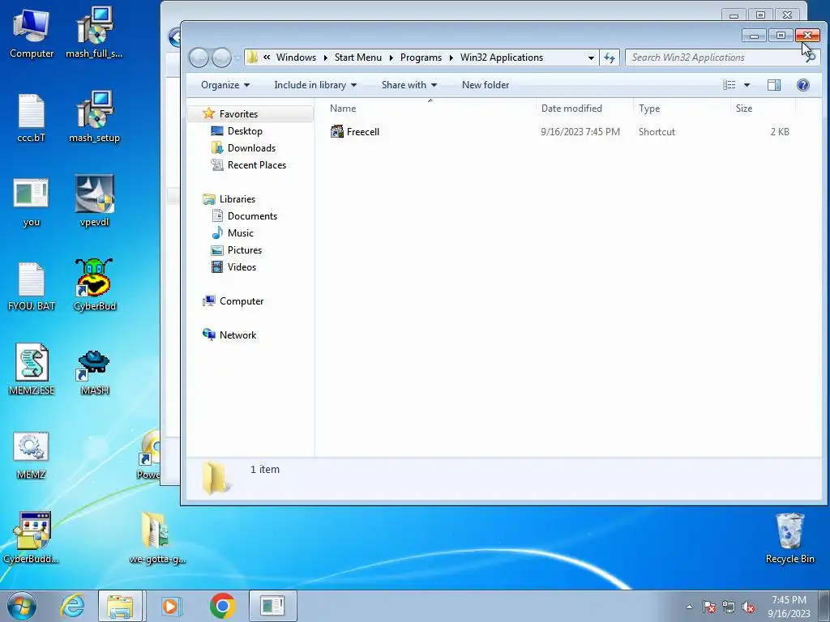
Task: Launch Windows Media Player from taskbar
Action: click(x=170, y=606)
